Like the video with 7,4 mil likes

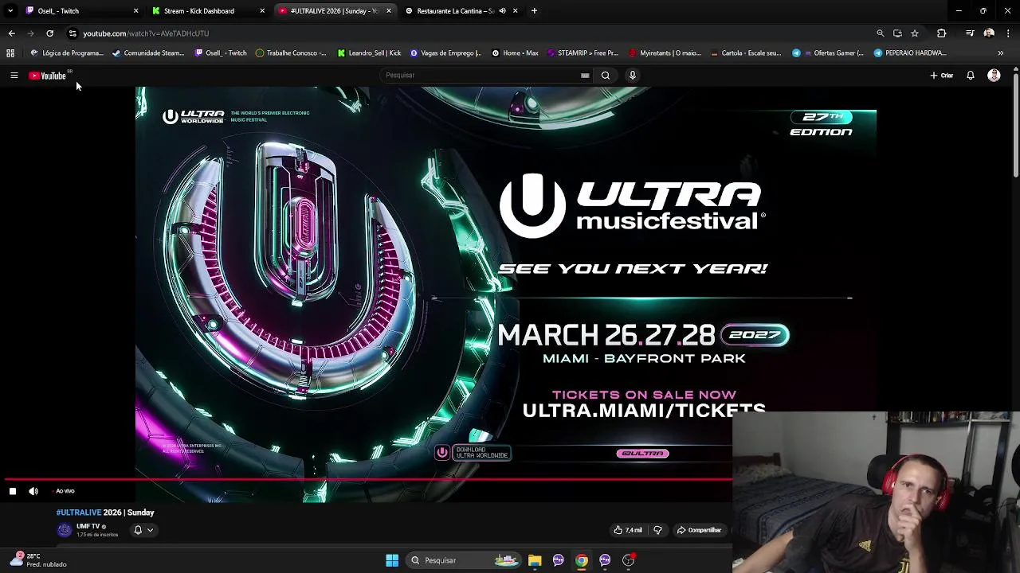(x=628, y=530)
